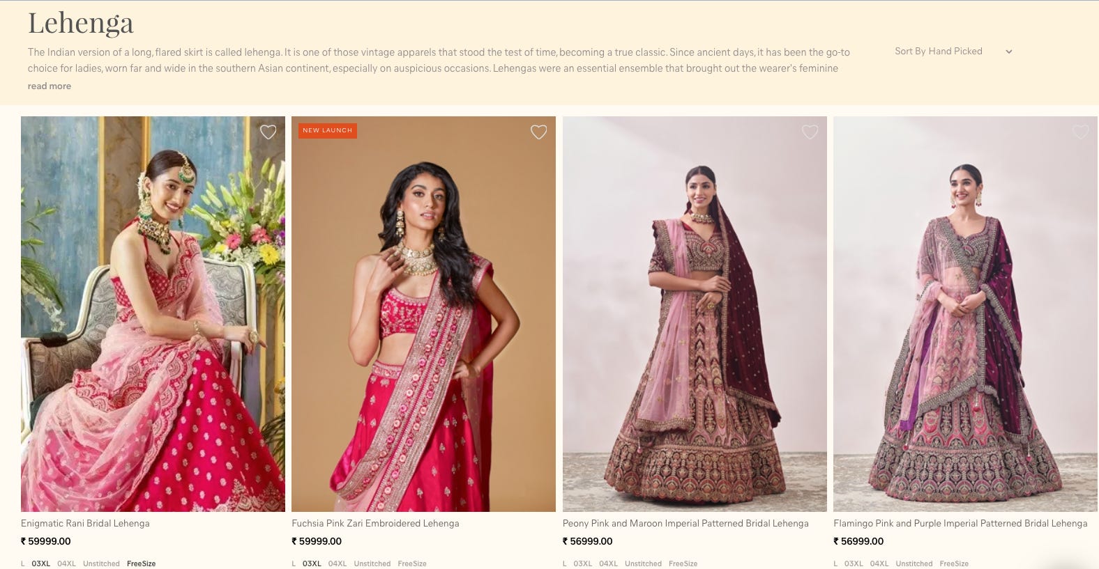Select FreeSize for Enigmatic Rani Bridal Lehenga
This screenshot has width=1099, height=569.
point(141,563)
